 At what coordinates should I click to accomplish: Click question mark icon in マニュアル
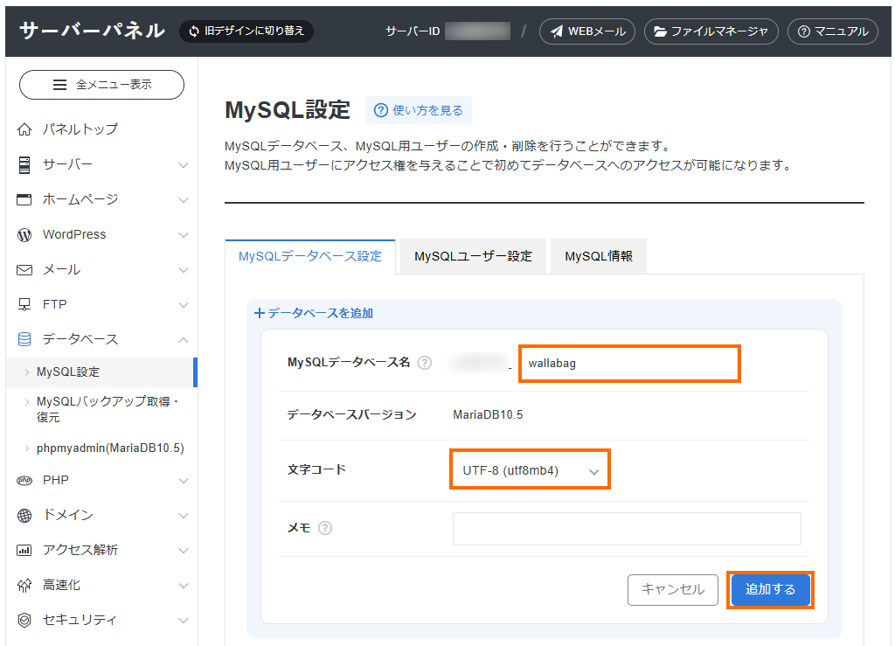tap(804, 31)
